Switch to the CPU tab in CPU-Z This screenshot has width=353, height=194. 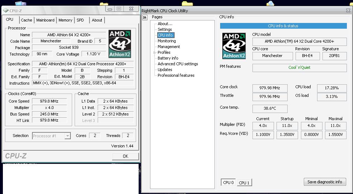click(10, 20)
